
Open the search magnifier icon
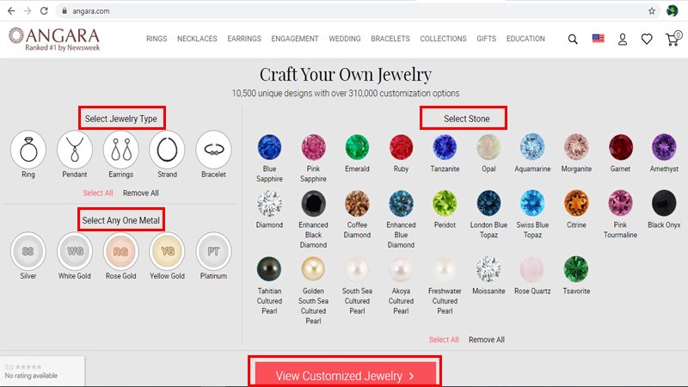[573, 39]
